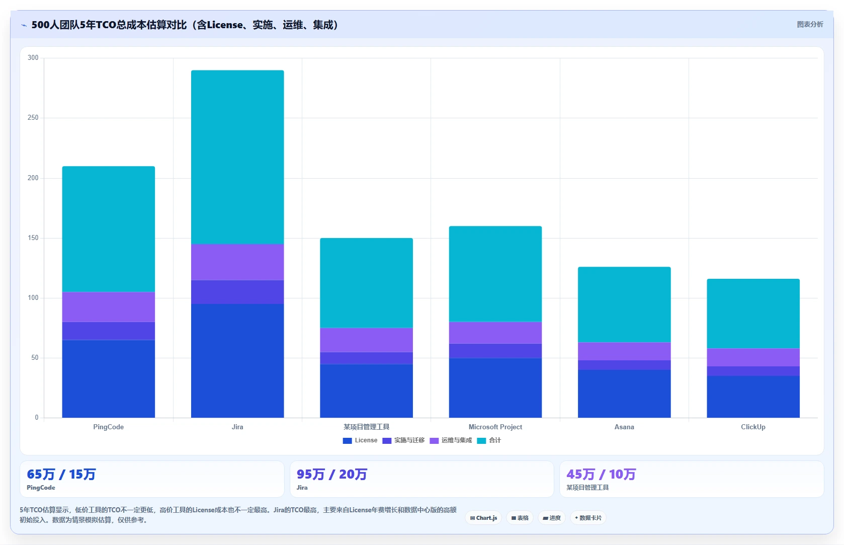Image resolution: width=844 pixels, height=545 pixels.
Task: Click the 某项目管理工具 axis label
Action: 366,427
